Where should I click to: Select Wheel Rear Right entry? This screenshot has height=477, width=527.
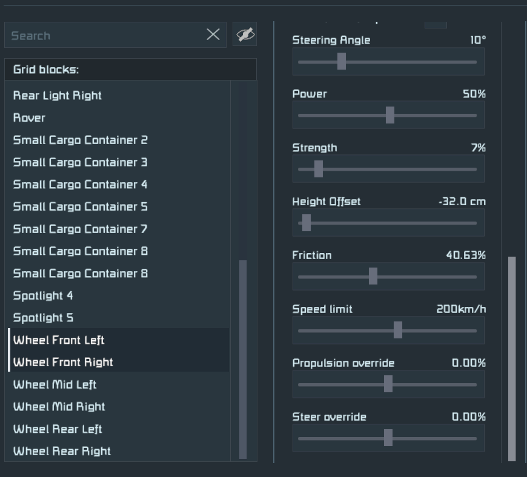pyautogui.click(x=62, y=452)
